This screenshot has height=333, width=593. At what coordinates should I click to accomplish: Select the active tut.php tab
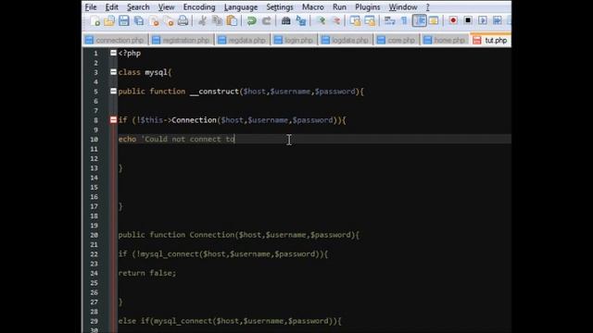point(490,40)
